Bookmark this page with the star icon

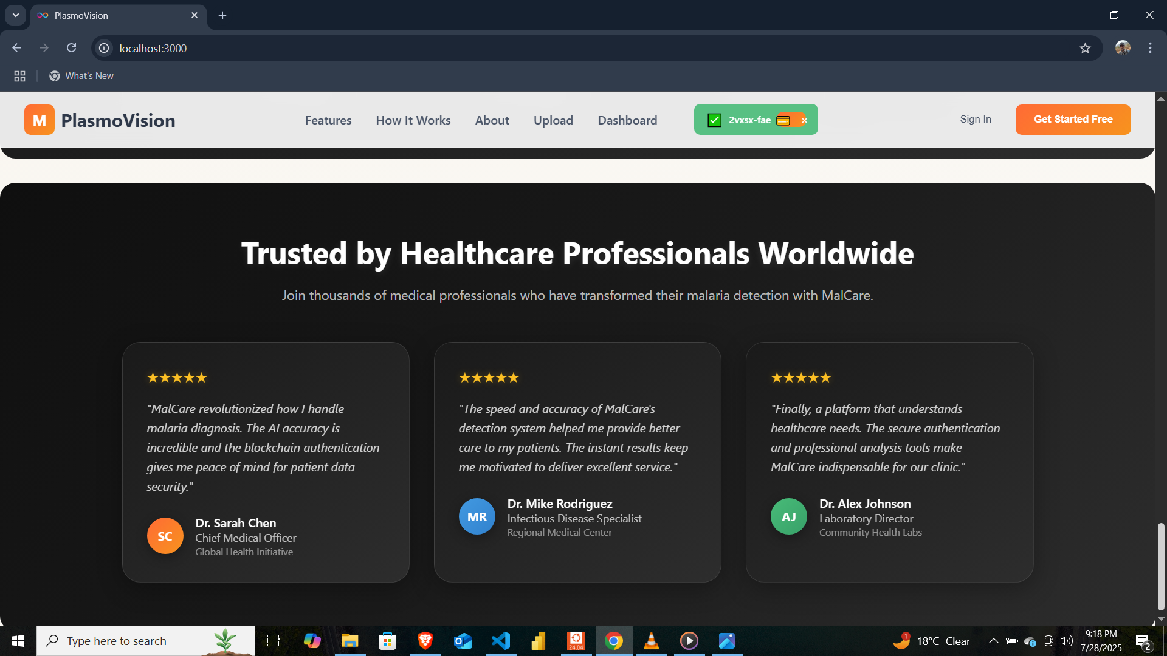pyautogui.click(x=1086, y=48)
